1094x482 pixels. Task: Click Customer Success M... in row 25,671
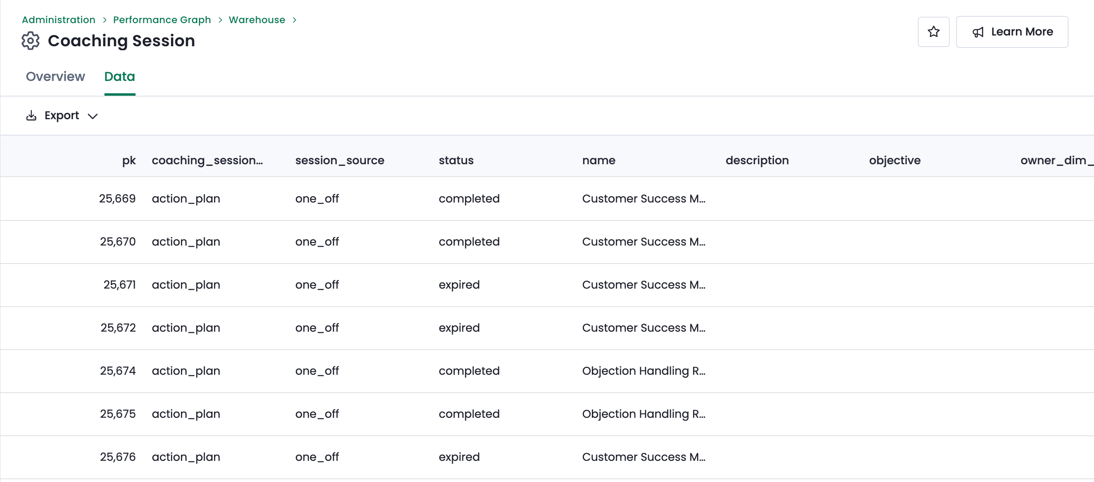[x=644, y=285]
